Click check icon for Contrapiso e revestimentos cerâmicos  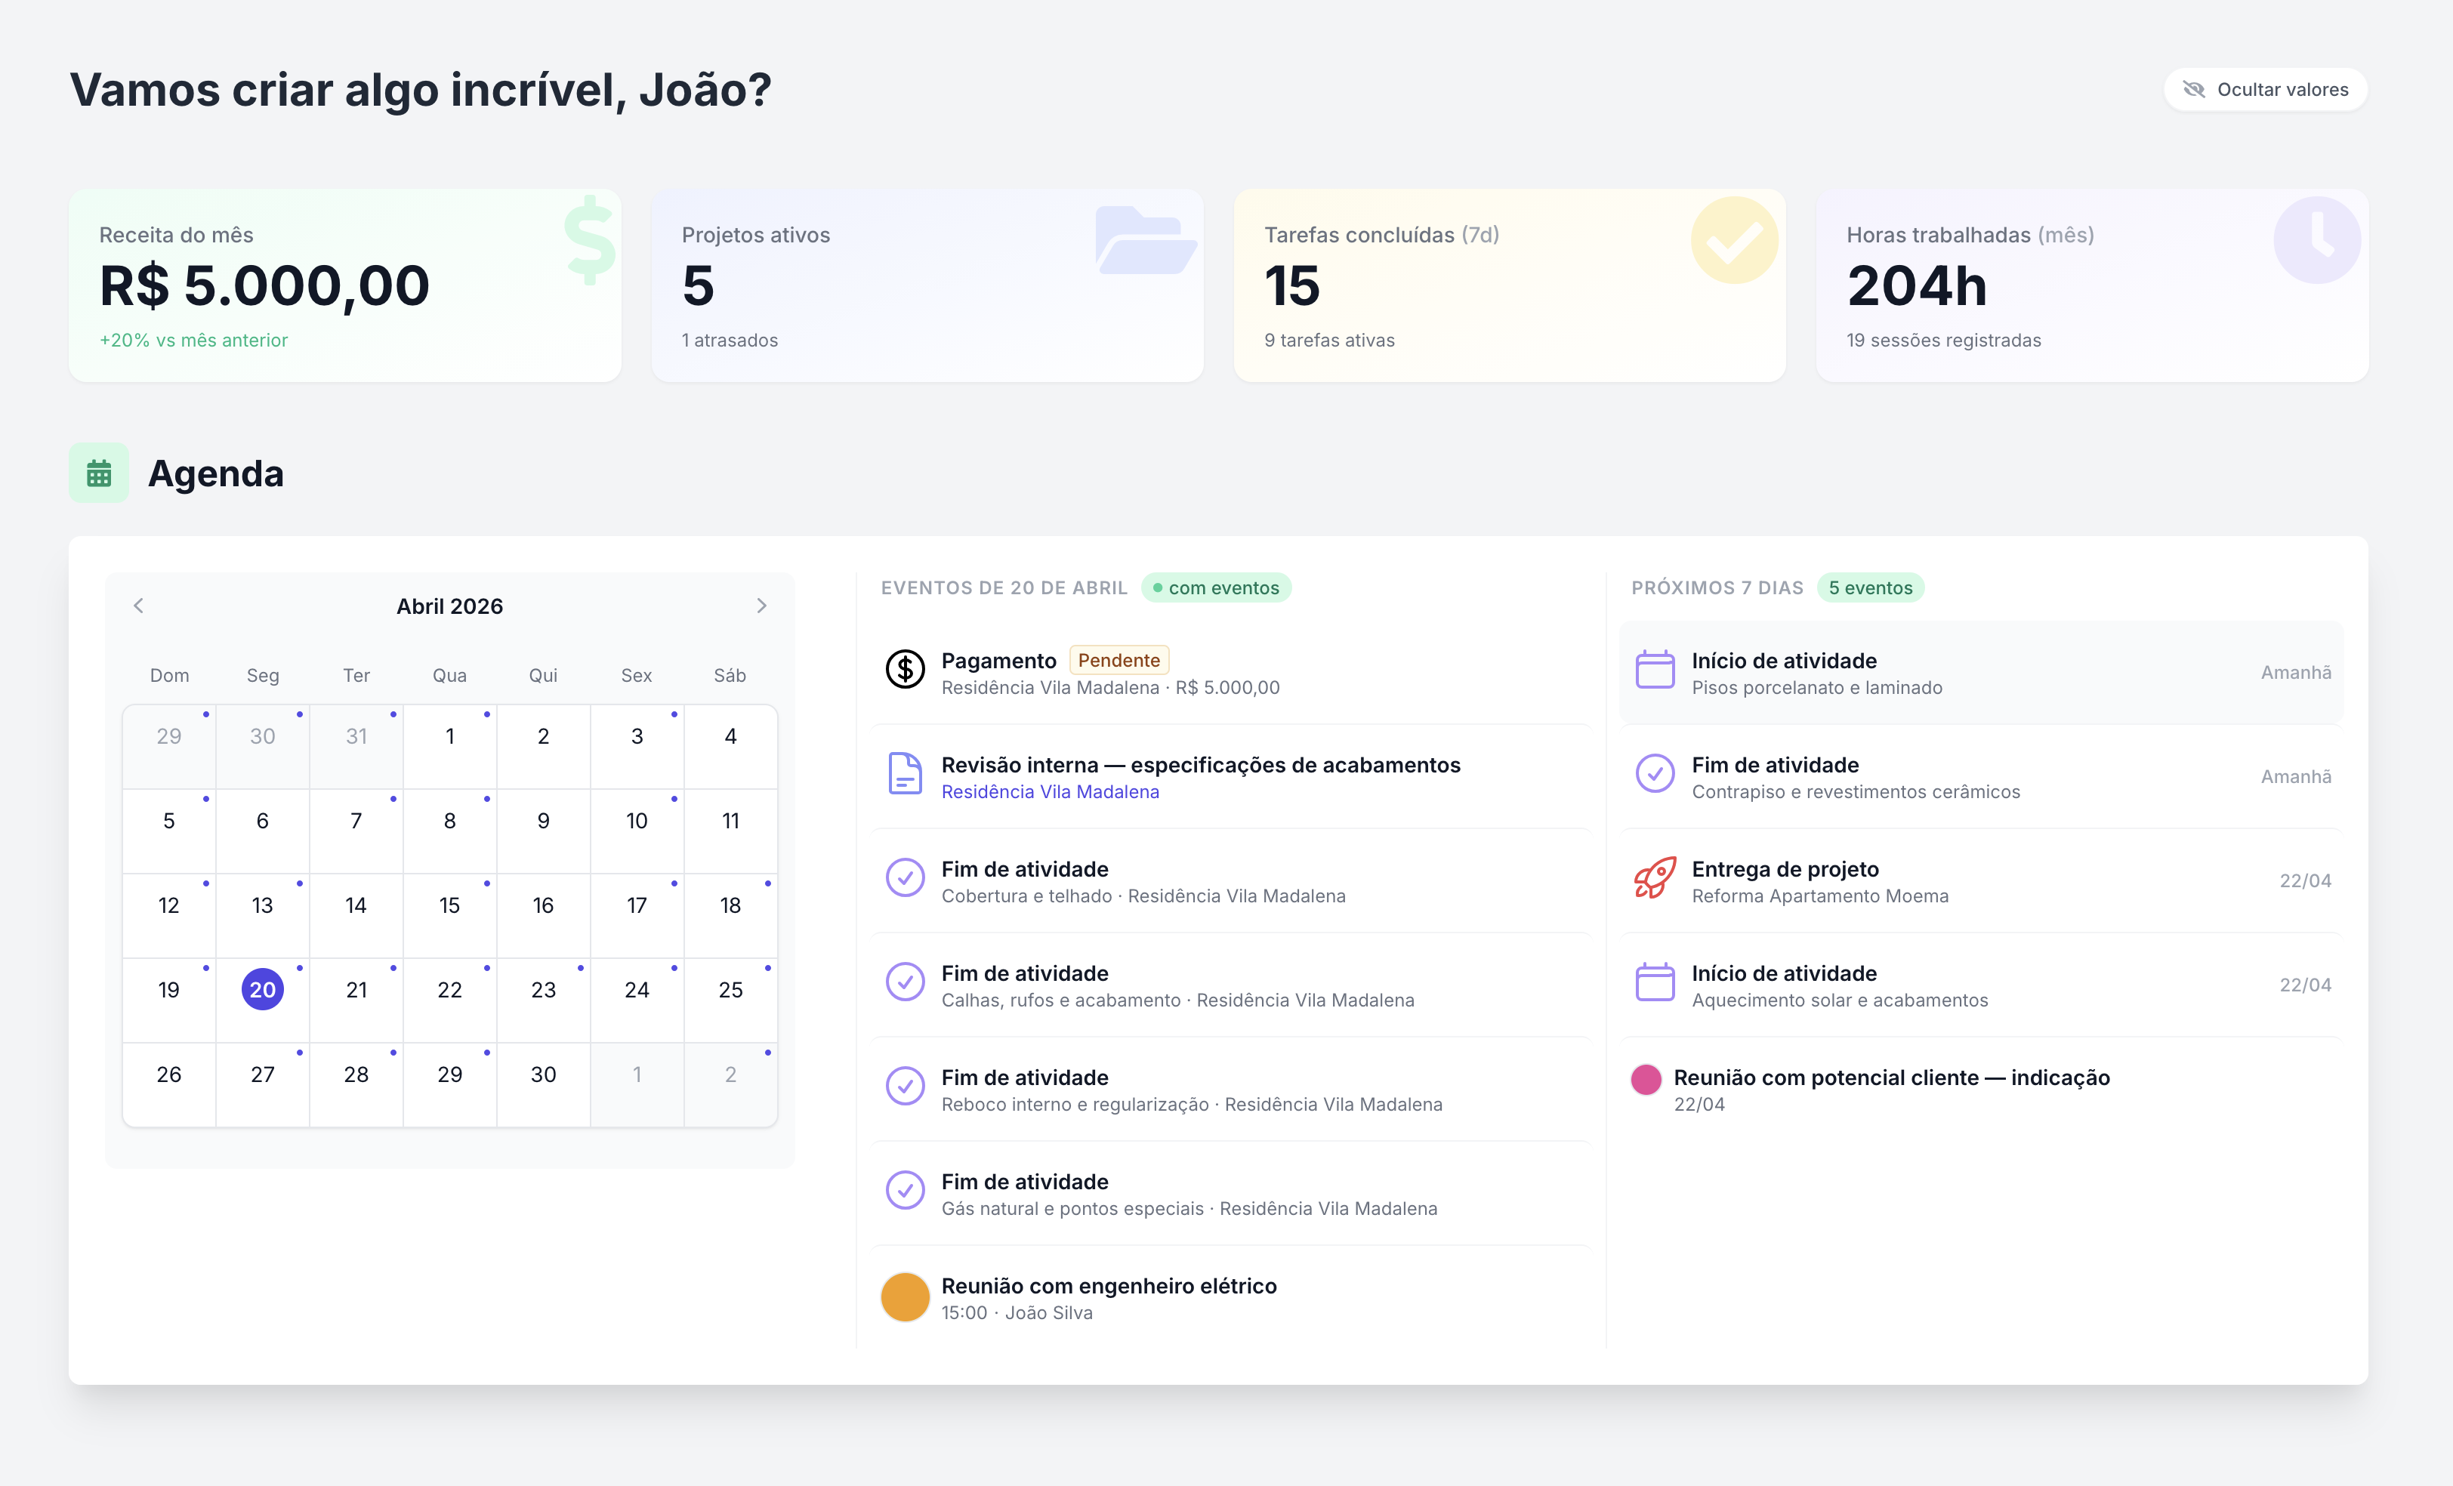coord(1655,773)
